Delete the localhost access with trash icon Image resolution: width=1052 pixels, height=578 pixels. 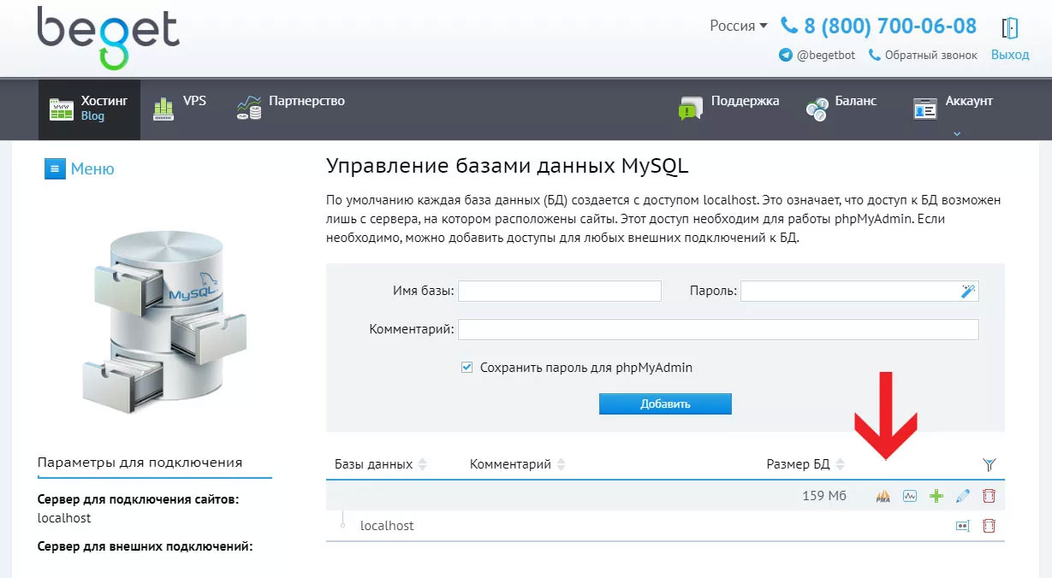pos(989,526)
